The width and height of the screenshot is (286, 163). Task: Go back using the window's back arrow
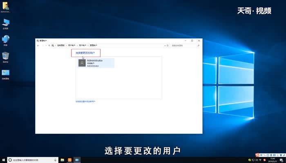[38, 46]
